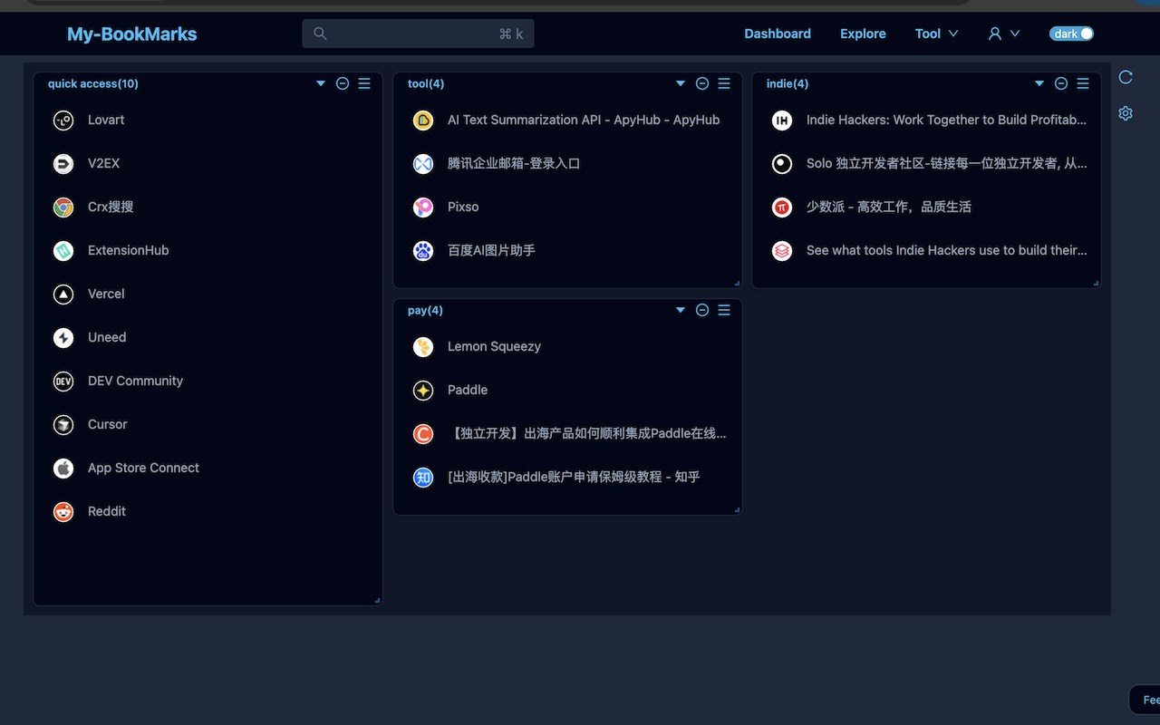Viewport: 1160px width, 725px height.
Task: Click the Uneed lightning favicon
Action: 63,337
